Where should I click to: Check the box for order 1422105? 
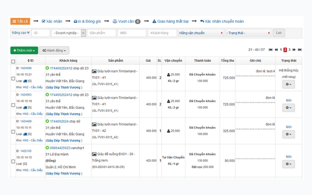click(x=13, y=162)
